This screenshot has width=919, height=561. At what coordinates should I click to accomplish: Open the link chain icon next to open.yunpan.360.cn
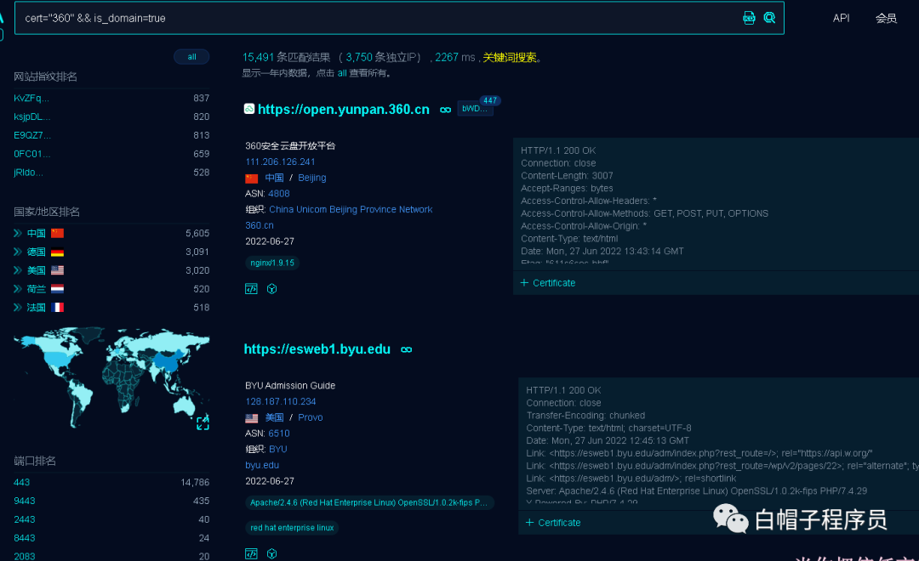click(x=445, y=110)
